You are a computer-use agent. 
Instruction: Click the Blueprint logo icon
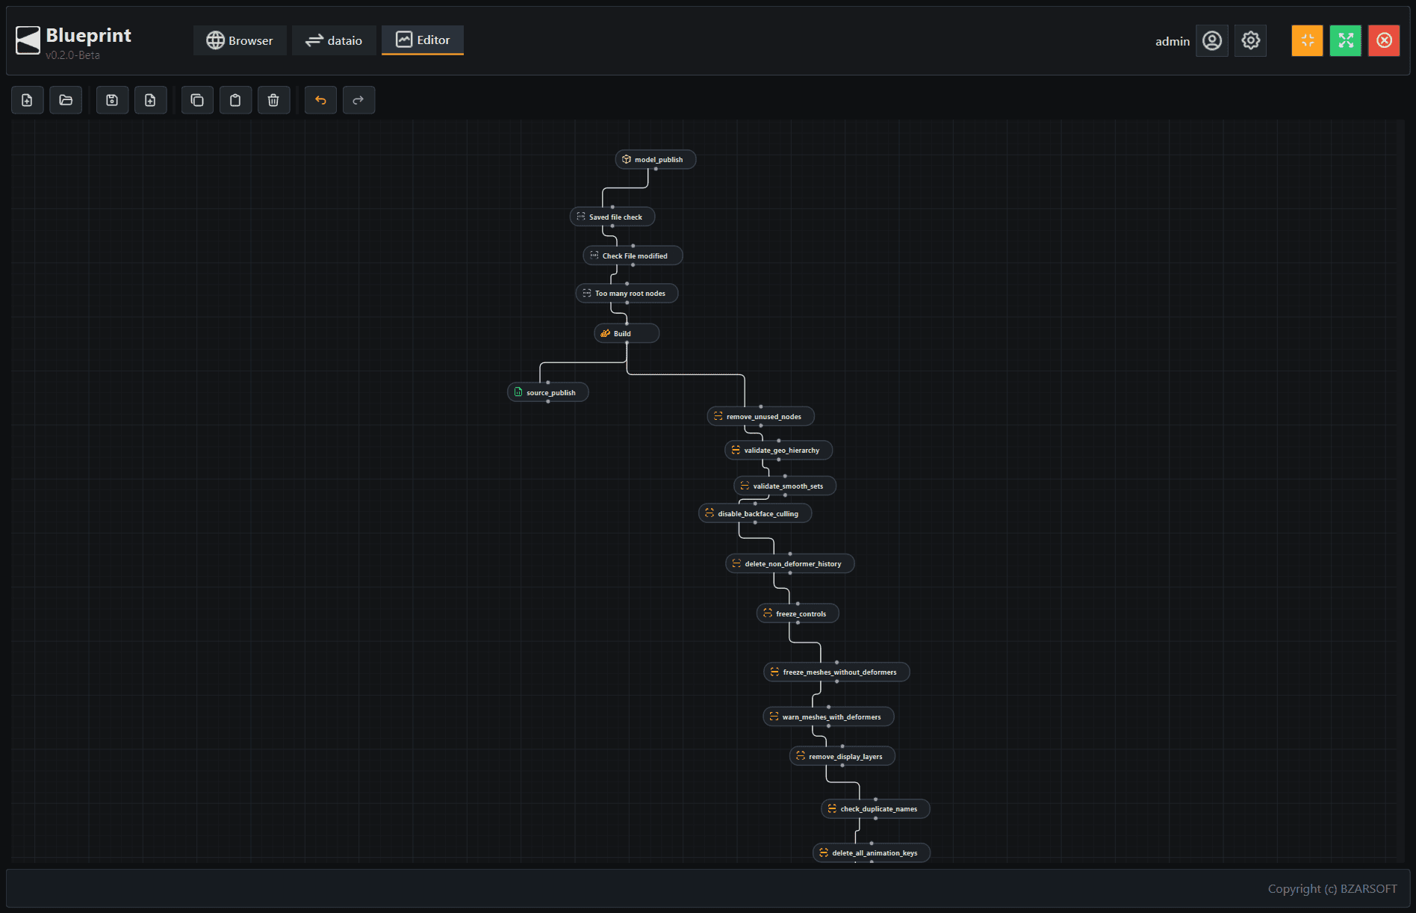pyautogui.click(x=28, y=40)
